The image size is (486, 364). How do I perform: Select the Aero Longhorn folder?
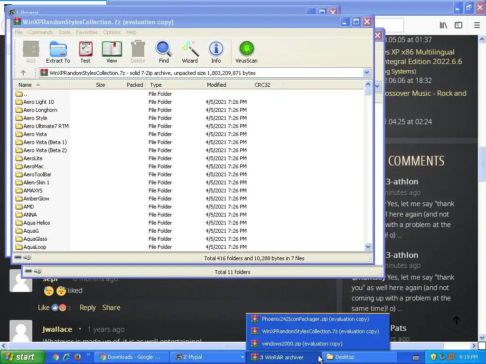click(37, 110)
